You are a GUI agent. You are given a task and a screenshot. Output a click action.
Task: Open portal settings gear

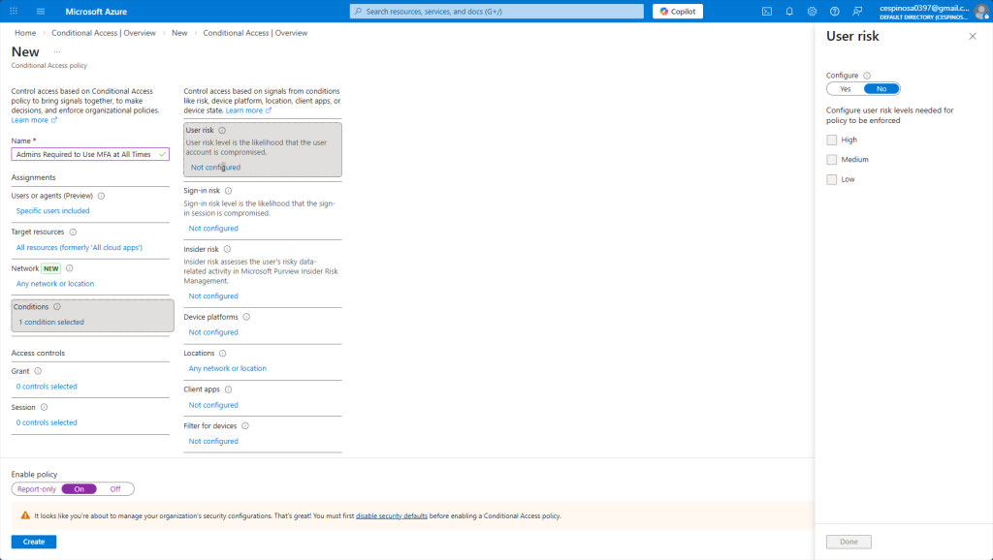pos(812,12)
